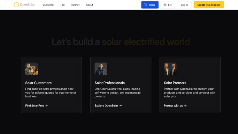Click the Solar Partners heading
Viewport: 238px width, 134px height.
(x=175, y=83)
